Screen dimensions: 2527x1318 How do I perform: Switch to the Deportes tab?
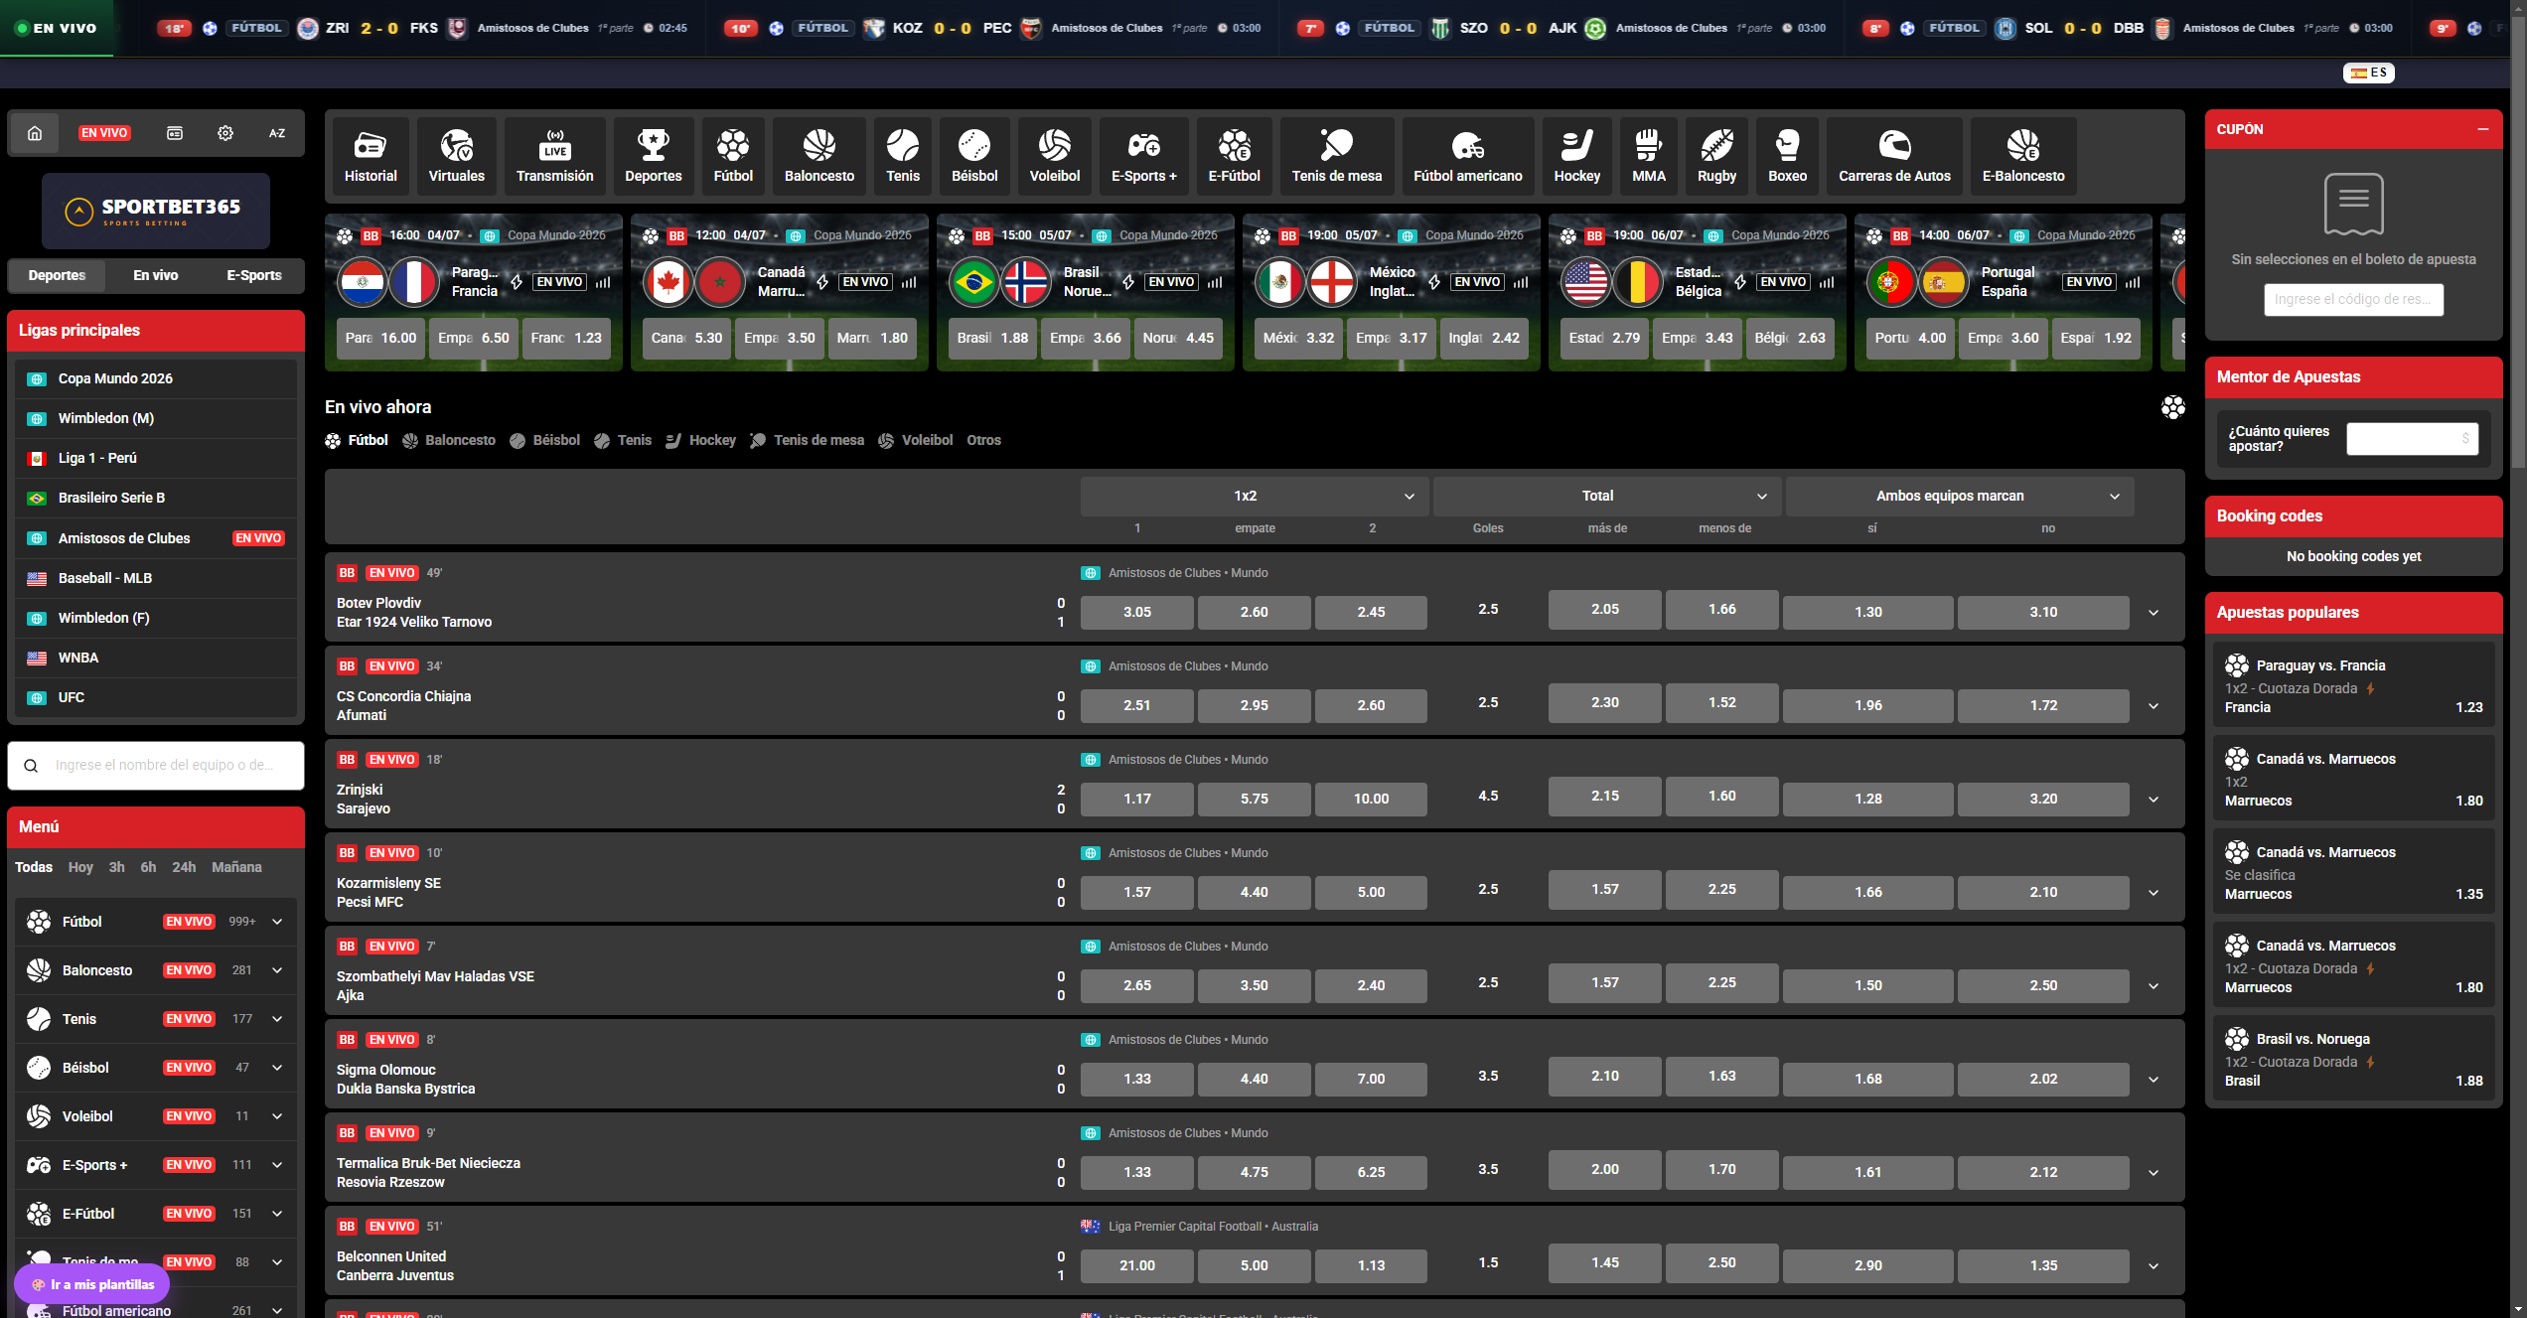pos(57,275)
